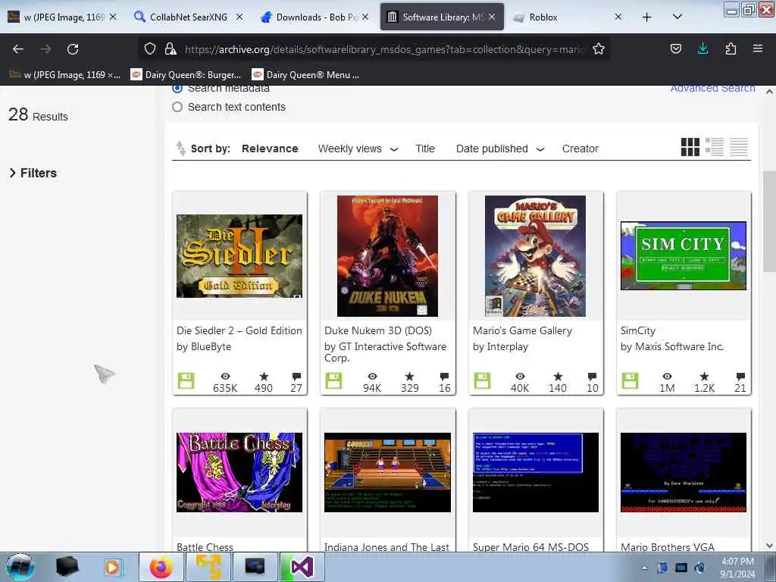Viewport: 776px width, 582px height.
Task: Select Search text contents radio button
Action: [x=177, y=107]
